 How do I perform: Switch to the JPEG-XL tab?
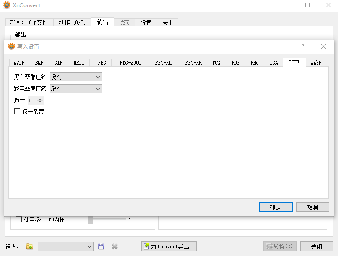point(162,63)
